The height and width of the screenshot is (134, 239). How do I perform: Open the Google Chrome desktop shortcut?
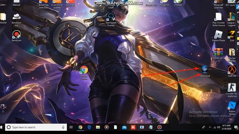(x=84, y=73)
